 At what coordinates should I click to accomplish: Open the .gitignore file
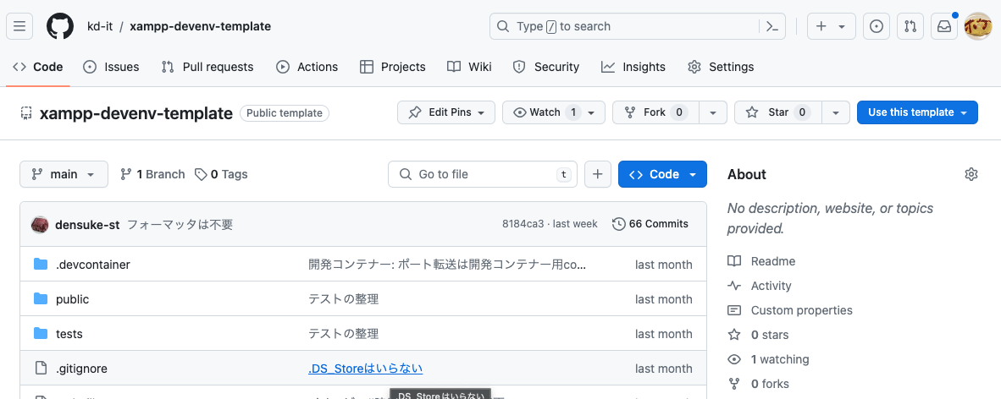pyautogui.click(x=81, y=369)
